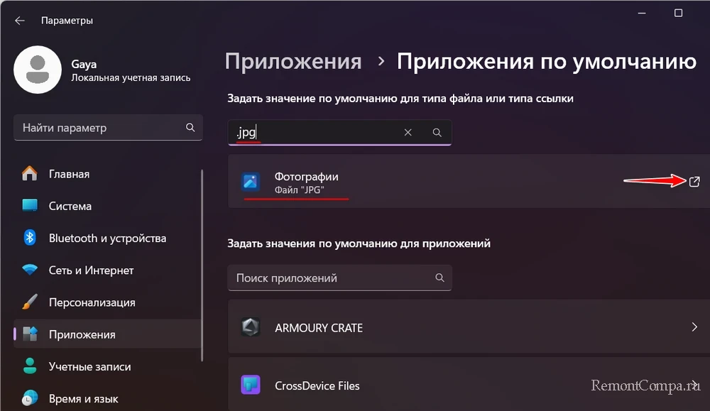This screenshot has width=710, height=411.
Task: Open Сеть и Интернет category
Action: (x=108, y=270)
